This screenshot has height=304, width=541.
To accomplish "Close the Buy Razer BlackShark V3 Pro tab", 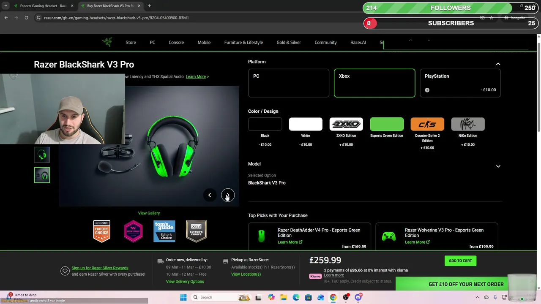I will [x=139, y=6].
